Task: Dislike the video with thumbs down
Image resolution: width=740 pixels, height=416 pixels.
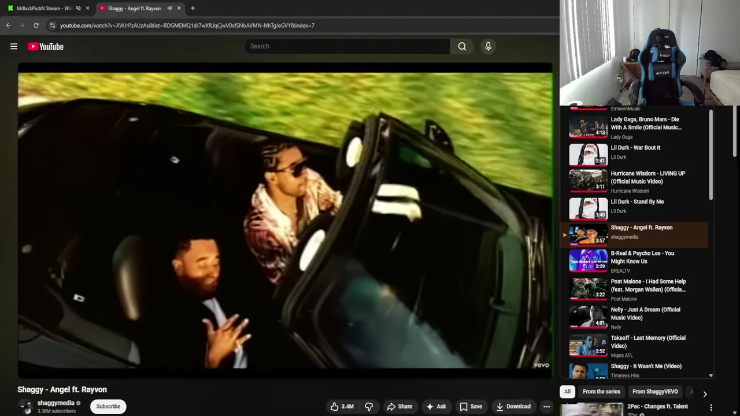Action: click(369, 407)
